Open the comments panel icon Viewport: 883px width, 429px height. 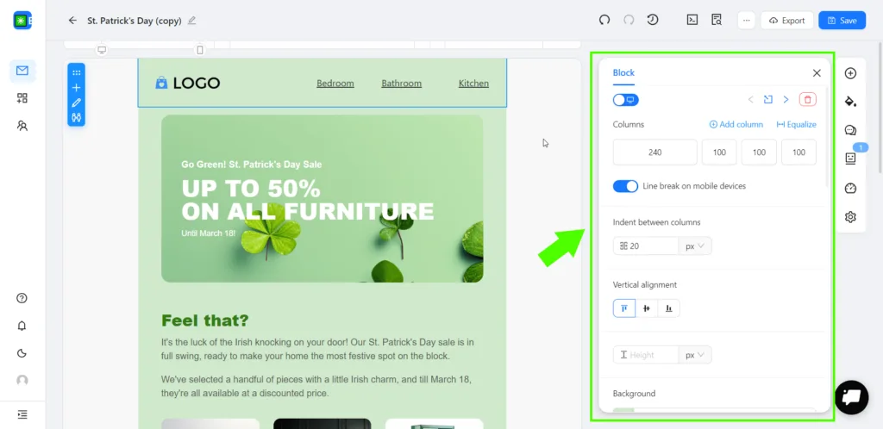(x=850, y=130)
